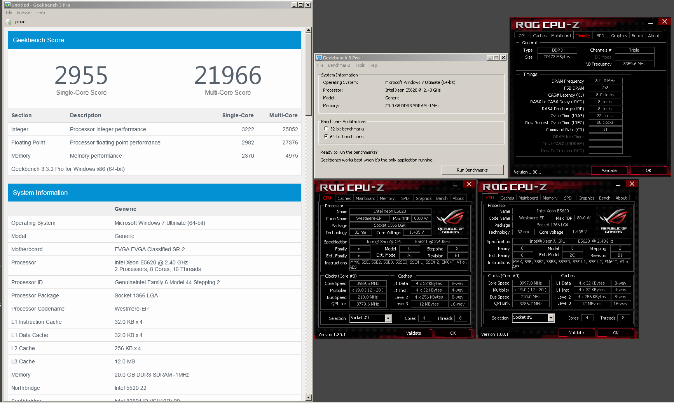Open Graphics tab in Socket #2 CPU-Z window
The height and width of the screenshot is (403, 674).
pos(586,198)
